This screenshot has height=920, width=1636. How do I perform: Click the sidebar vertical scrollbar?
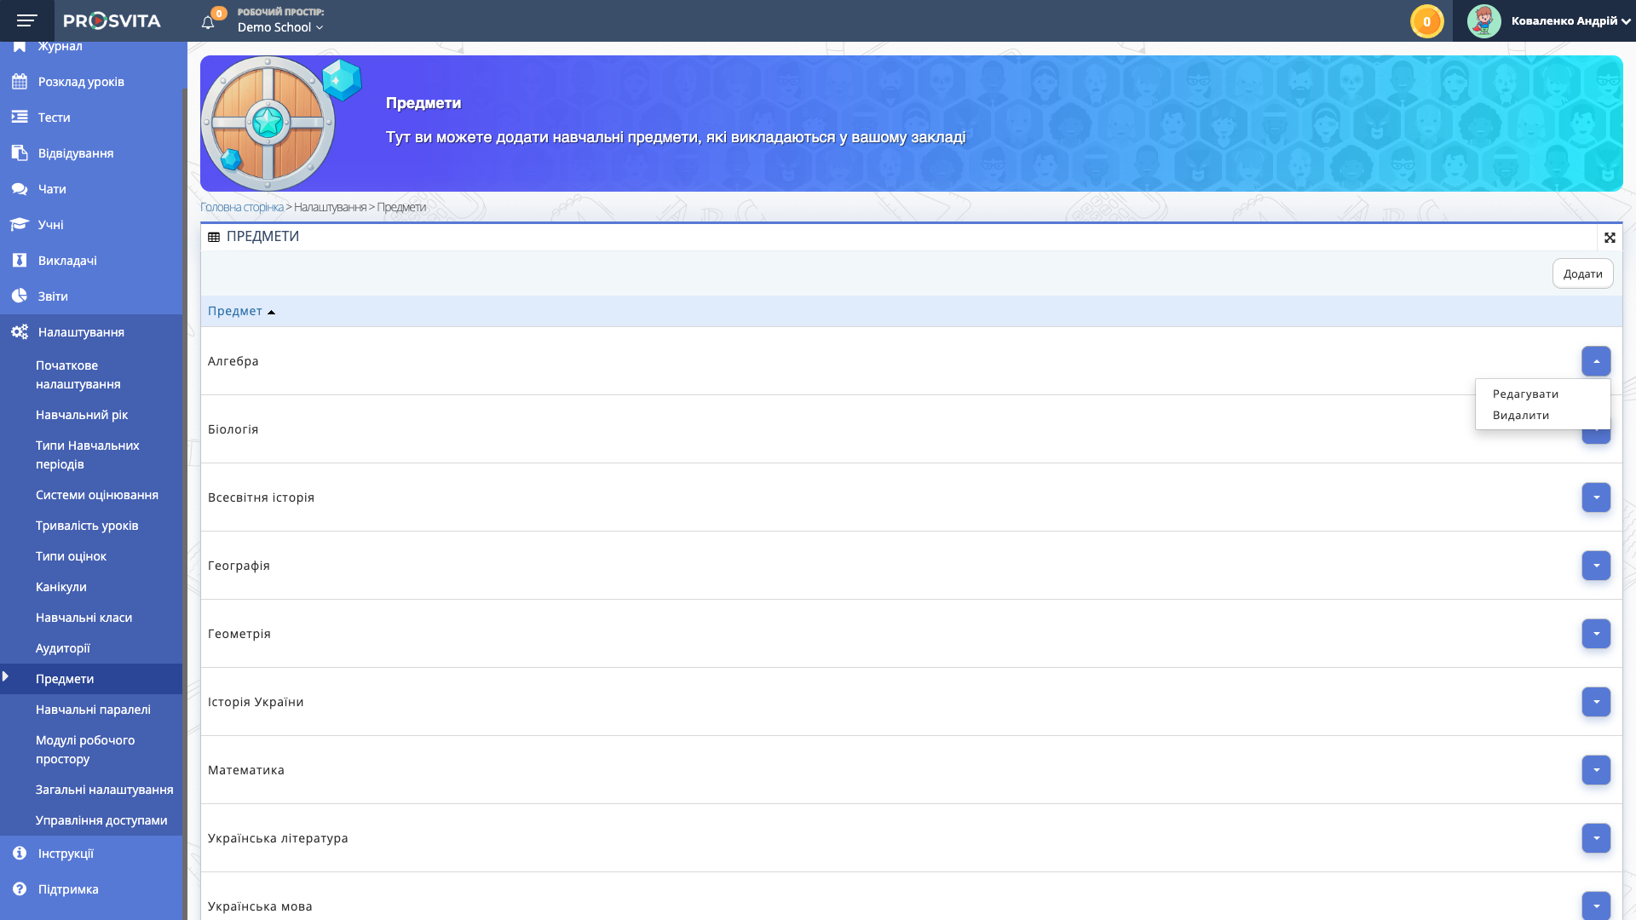pyautogui.click(x=185, y=503)
